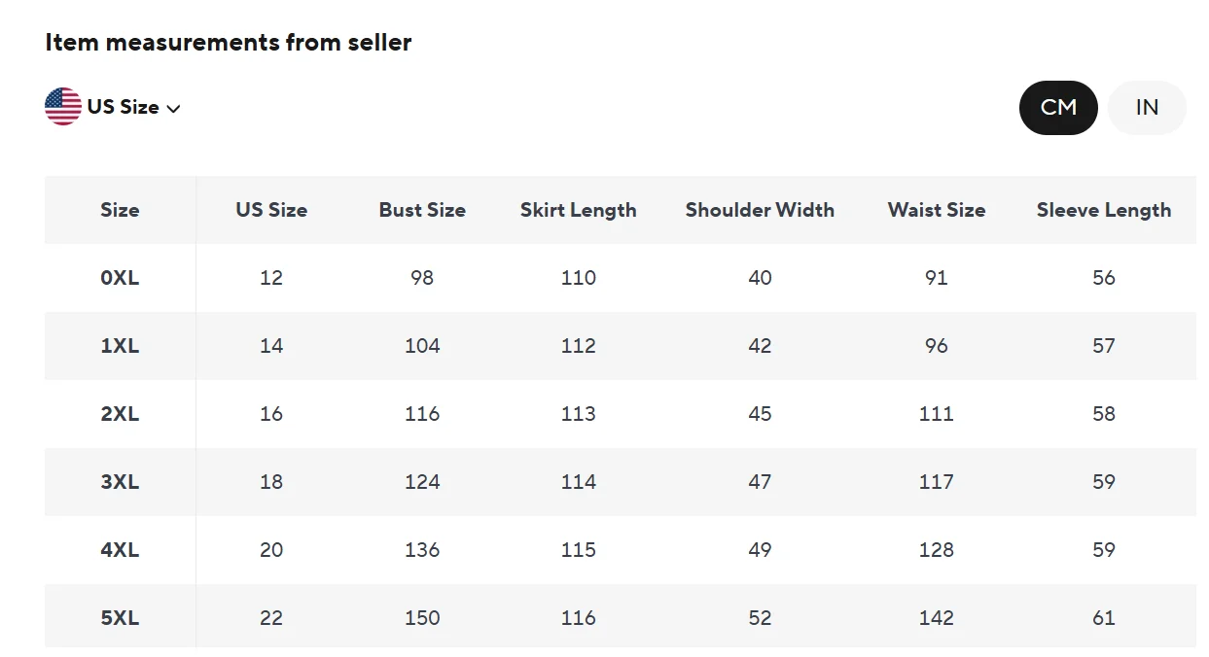Click the Bust Size column header
The width and height of the screenshot is (1209, 657).
(422, 210)
